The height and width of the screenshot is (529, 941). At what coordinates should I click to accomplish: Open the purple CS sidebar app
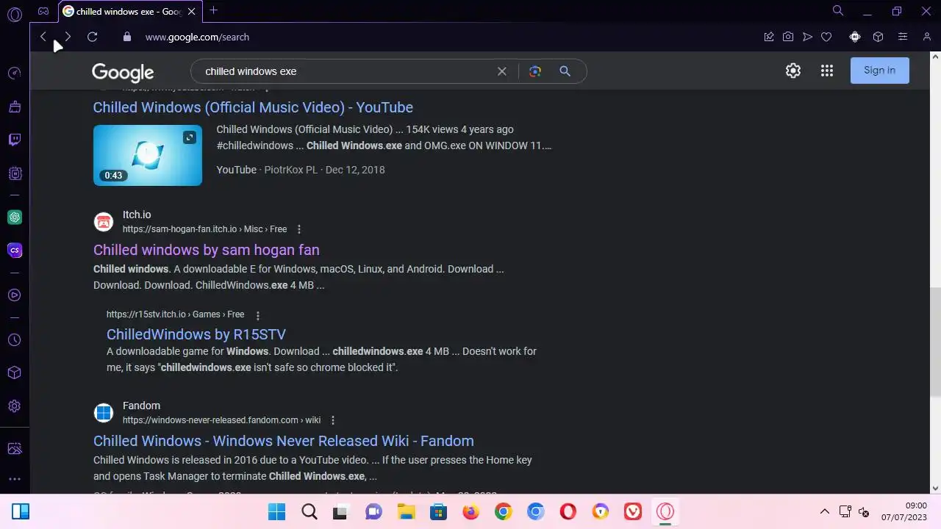click(14, 251)
